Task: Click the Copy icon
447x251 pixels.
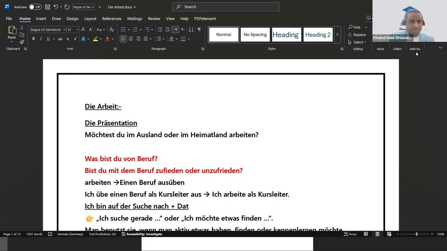Action: (22, 35)
